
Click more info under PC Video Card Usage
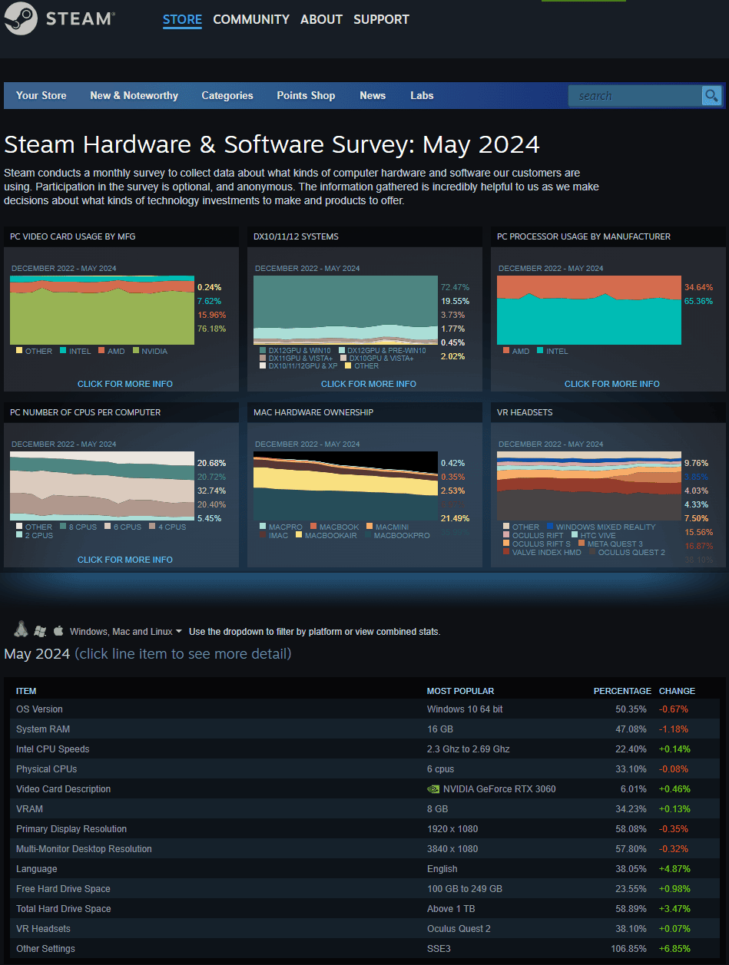click(x=125, y=384)
